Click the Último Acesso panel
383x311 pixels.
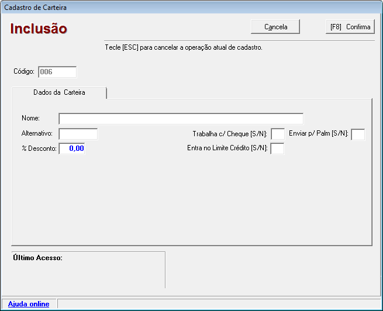click(88, 269)
